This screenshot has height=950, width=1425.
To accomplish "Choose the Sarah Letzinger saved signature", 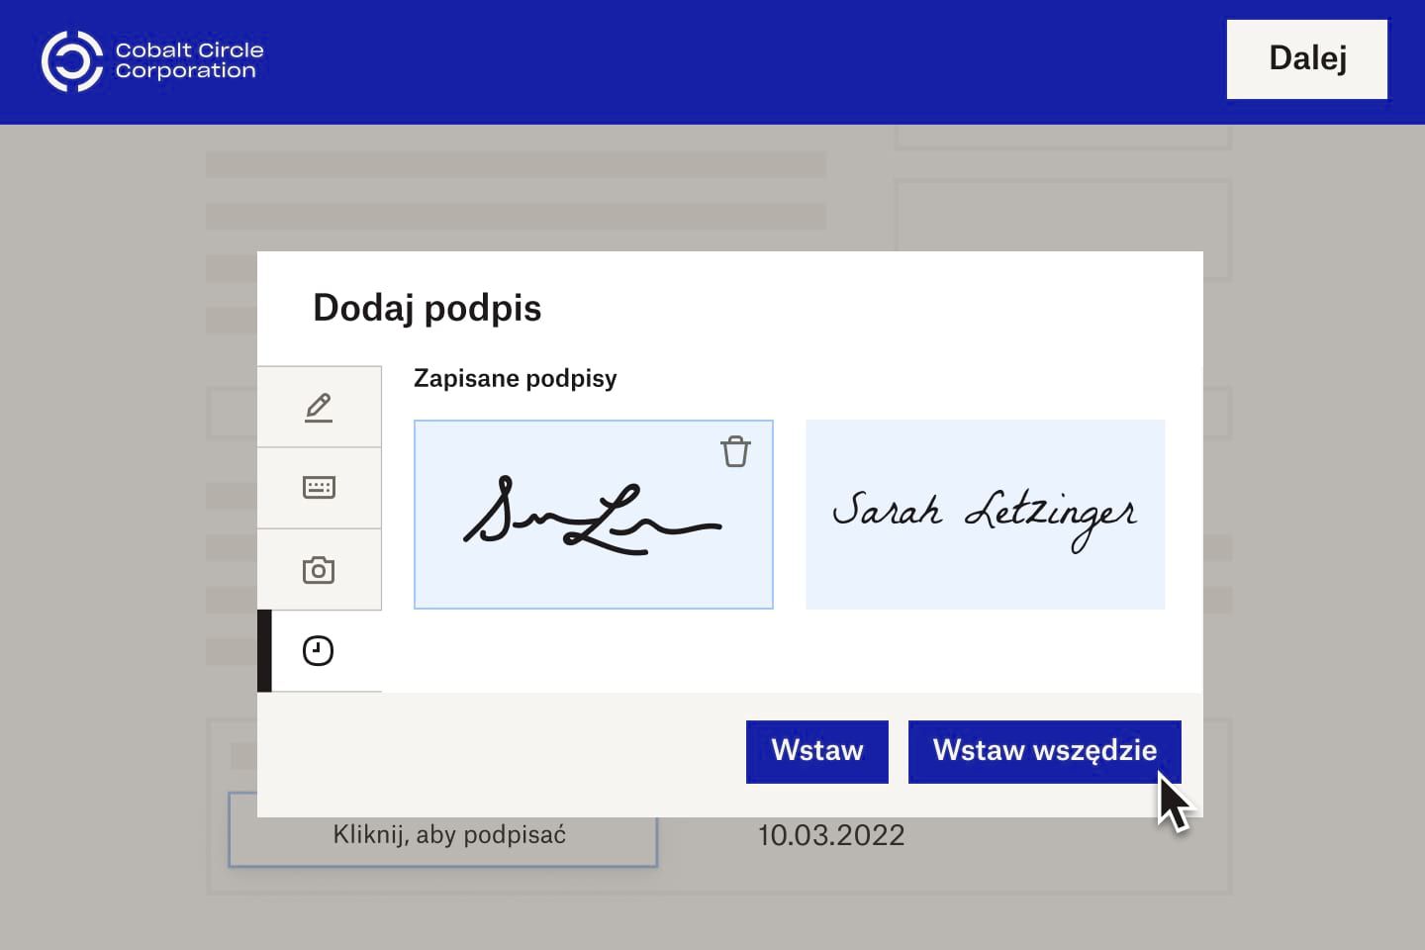I will coord(986,515).
